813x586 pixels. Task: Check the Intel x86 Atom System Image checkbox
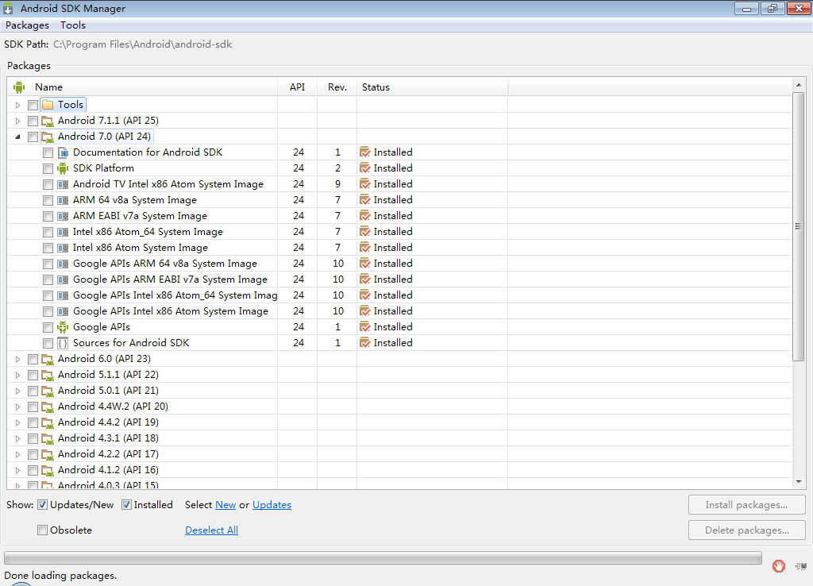pyautogui.click(x=48, y=248)
